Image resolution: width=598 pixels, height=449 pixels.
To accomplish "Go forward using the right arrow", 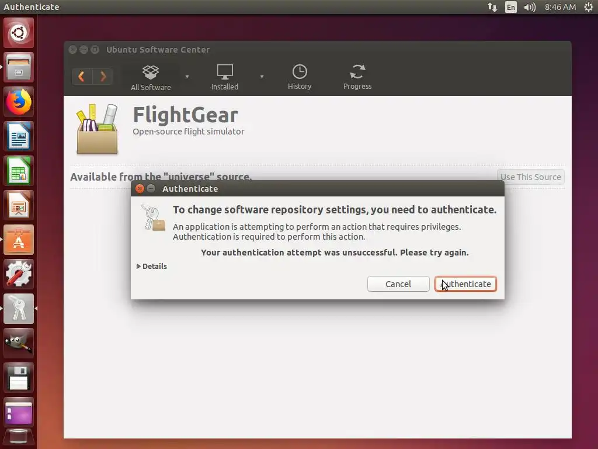I will click(102, 77).
